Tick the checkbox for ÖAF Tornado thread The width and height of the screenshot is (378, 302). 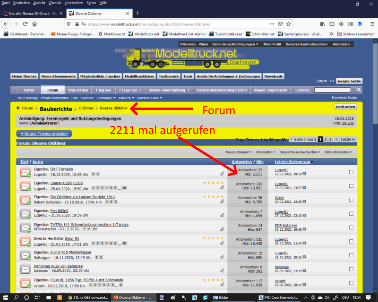coord(351,172)
